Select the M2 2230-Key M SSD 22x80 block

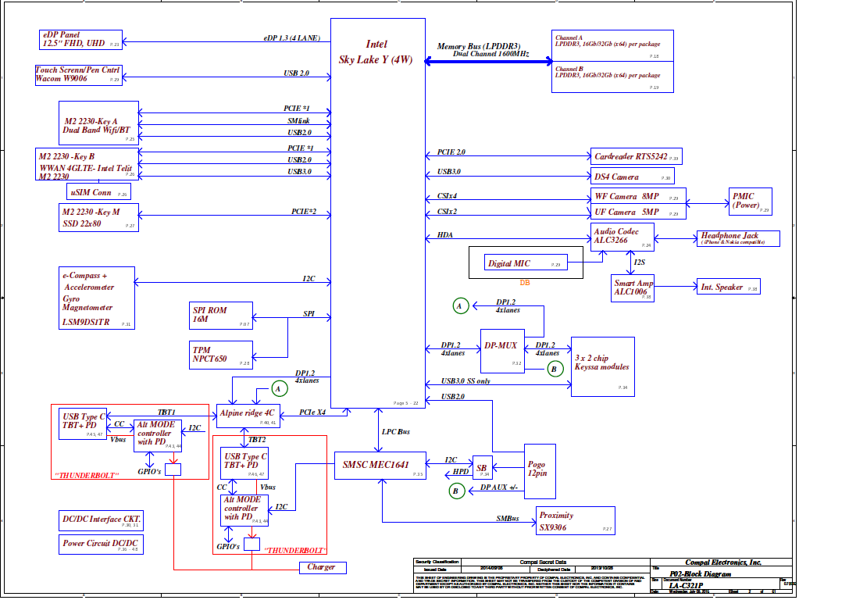tap(98, 218)
